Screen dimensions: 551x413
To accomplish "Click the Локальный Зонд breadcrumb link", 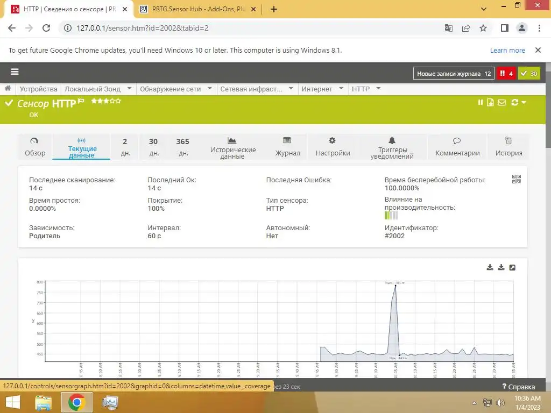I will (93, 89).
